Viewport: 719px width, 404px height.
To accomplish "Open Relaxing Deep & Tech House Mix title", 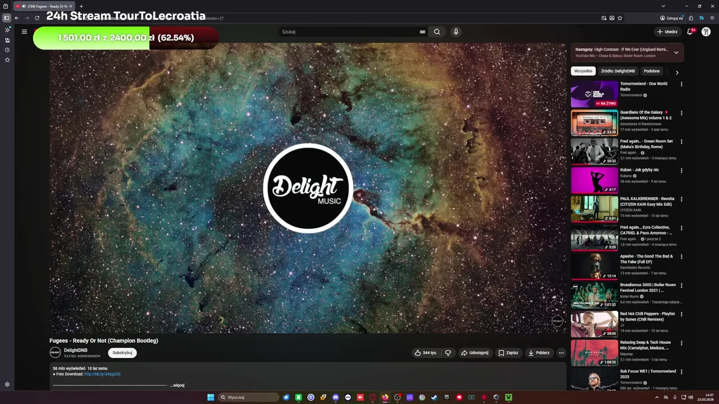I will coord(645,345).
